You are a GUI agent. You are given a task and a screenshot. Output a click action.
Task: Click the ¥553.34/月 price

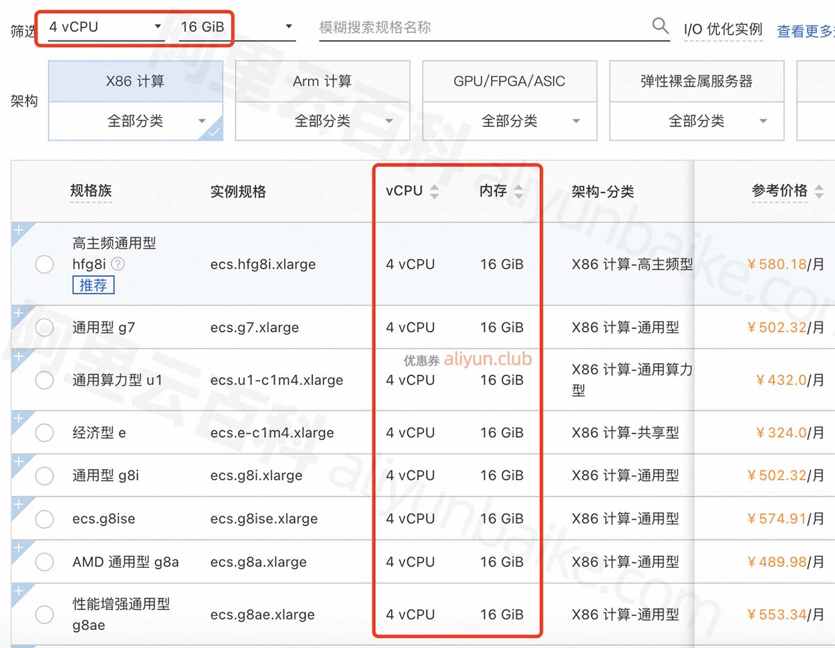pos(786,615)
